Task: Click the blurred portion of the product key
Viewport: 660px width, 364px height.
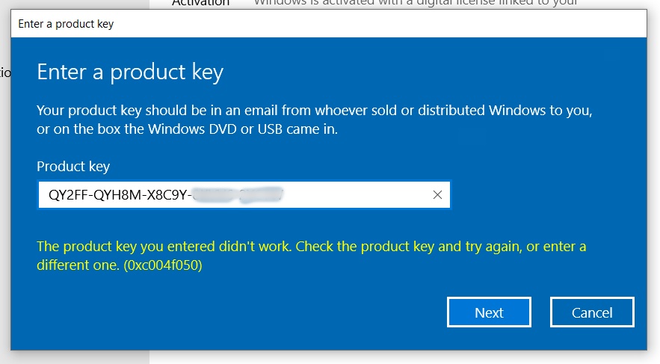Action: click(x=239, y=195)
